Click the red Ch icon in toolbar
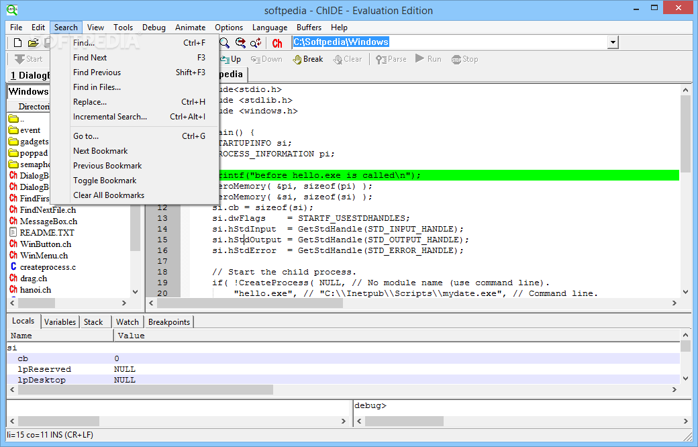The width and height of the screenshot is (698, 447). tap(277, 43)
